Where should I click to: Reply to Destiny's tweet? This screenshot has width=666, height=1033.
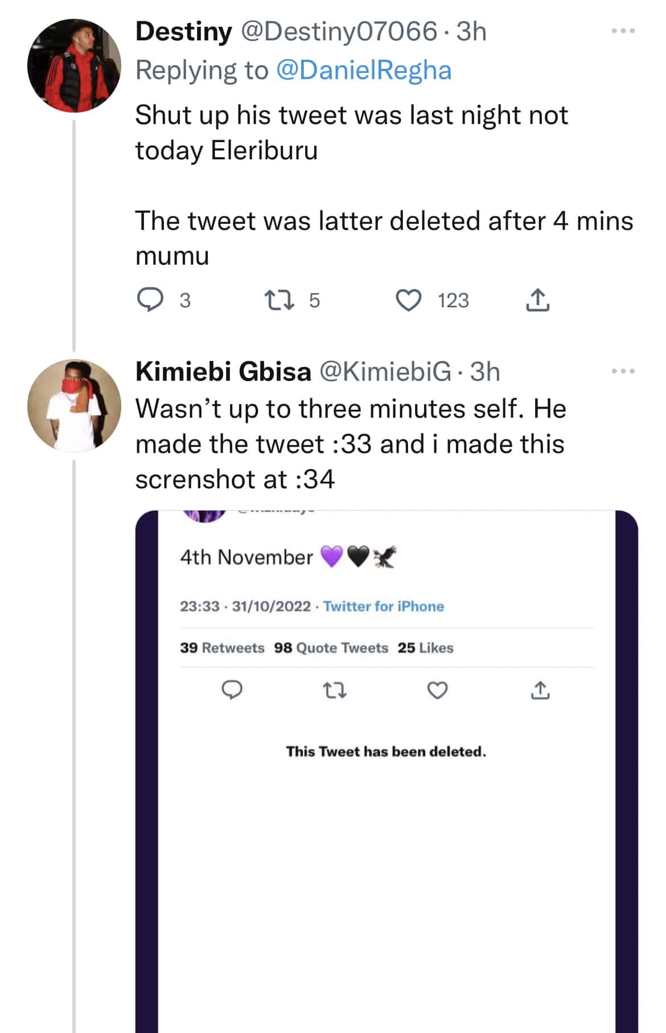(x=150, y=300)
